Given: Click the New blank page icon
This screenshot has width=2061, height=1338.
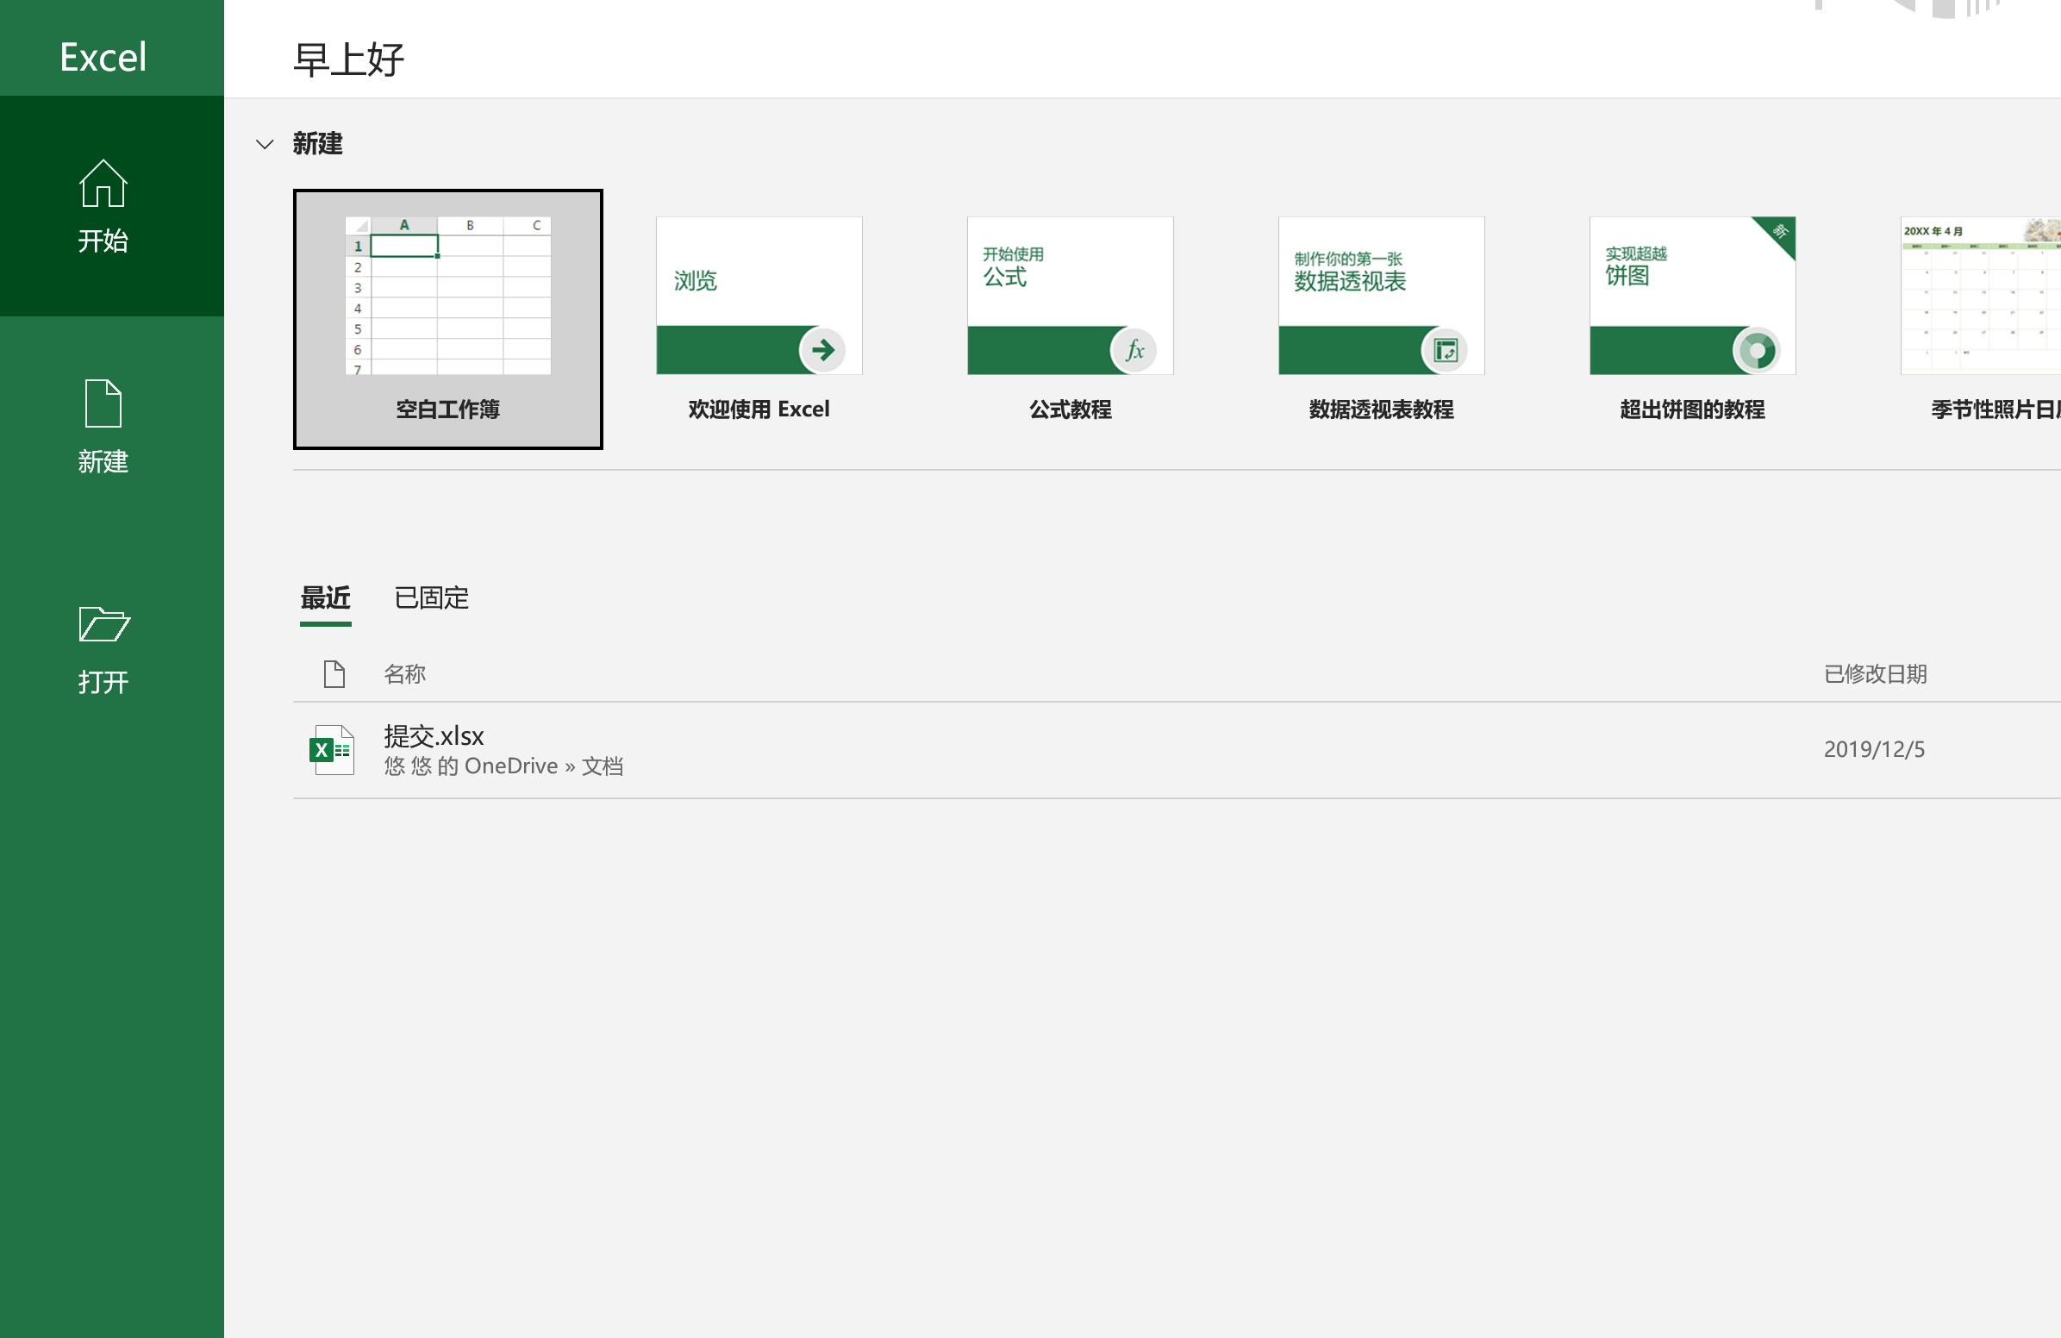Looking at the screenshot, I should (103, 403).
